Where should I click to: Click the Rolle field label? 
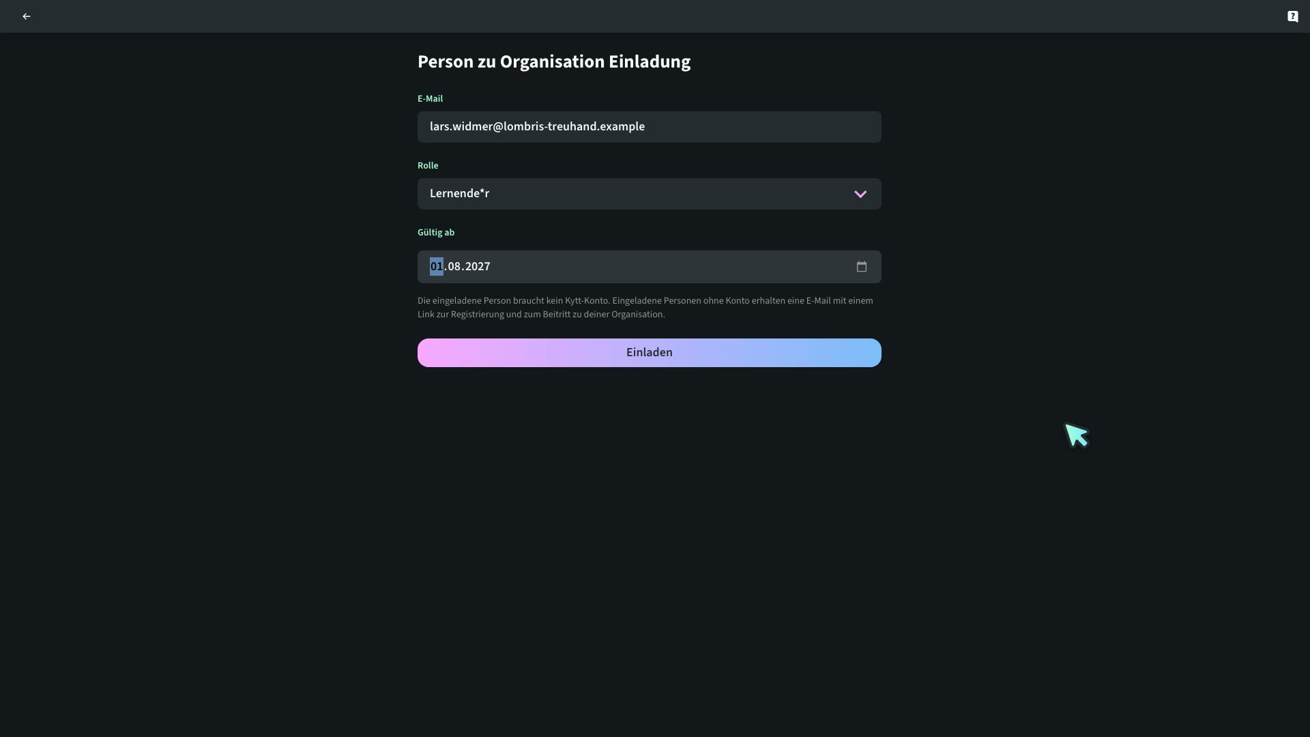(428, 166)
